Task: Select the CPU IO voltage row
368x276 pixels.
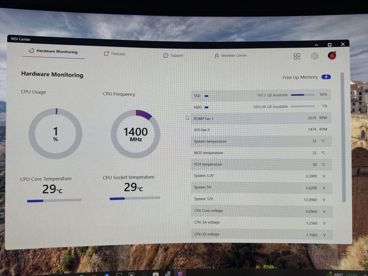Action: [261, 235]
